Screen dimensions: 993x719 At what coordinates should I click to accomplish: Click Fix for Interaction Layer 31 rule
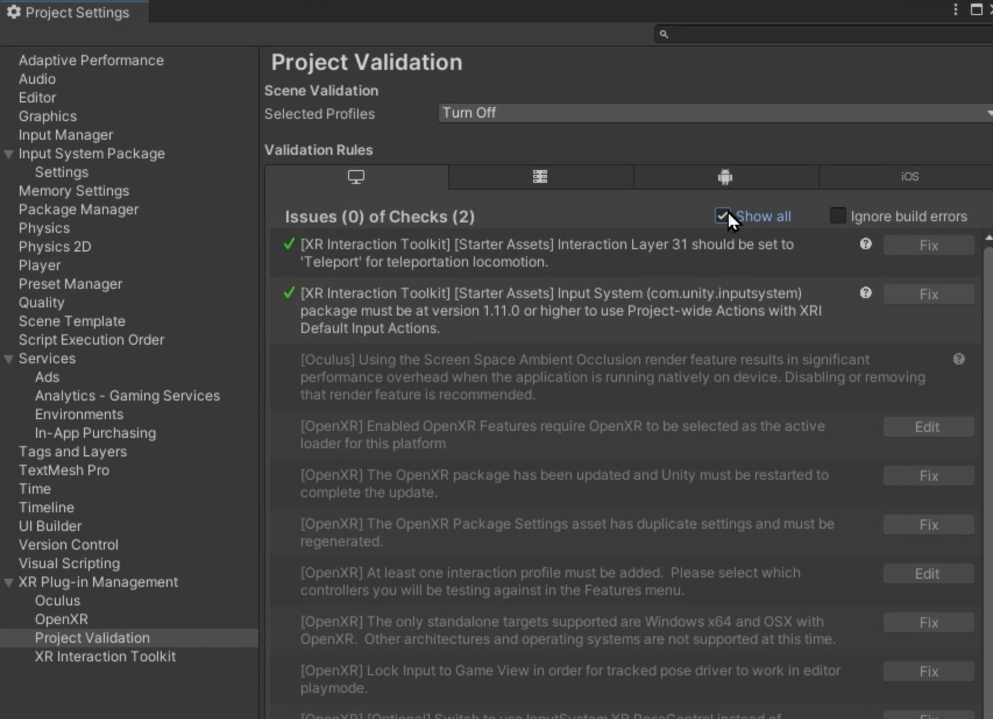(928, 245)
